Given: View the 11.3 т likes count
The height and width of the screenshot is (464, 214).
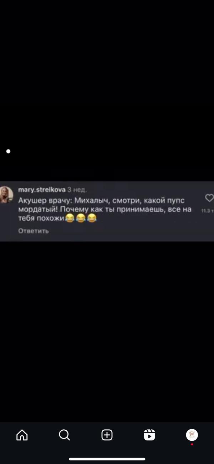Looking at the screenshot, I should 207,211.
